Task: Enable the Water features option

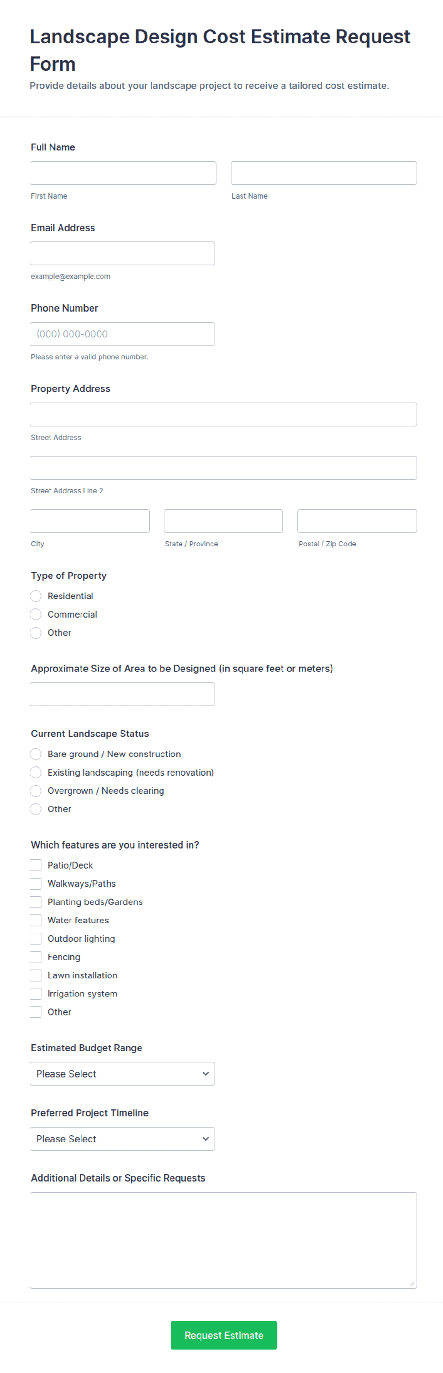Action: (36, 920)
